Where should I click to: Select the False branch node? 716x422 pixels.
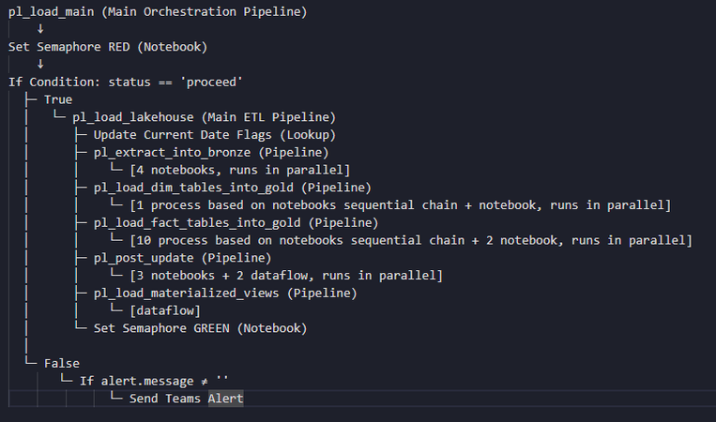coord(62,364)
